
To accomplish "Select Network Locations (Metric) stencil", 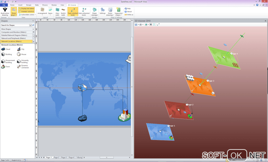I will (16, 41).
